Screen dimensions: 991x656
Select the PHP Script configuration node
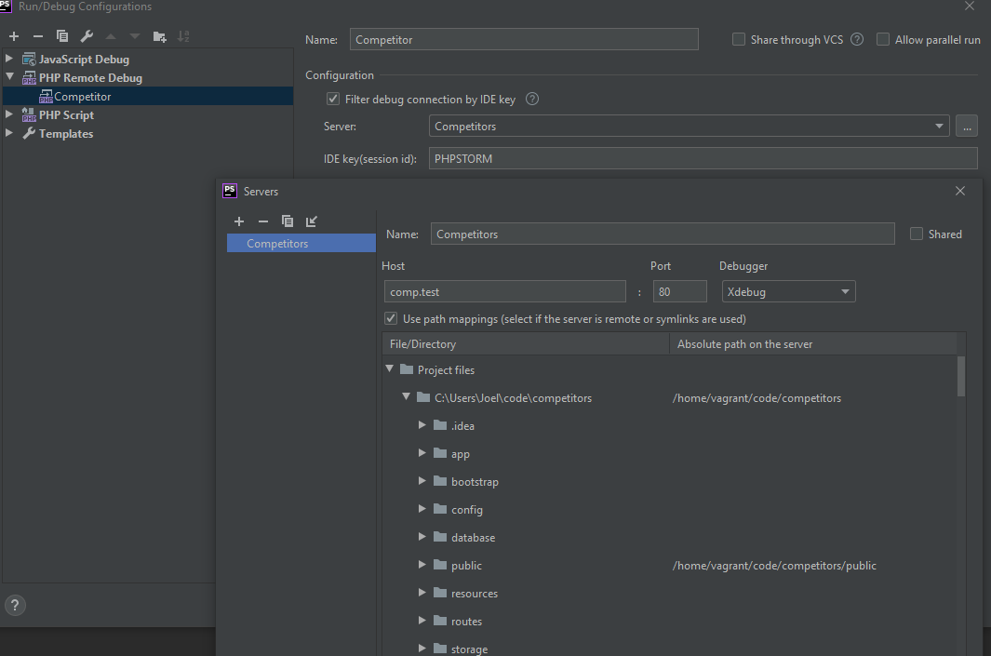66,115
